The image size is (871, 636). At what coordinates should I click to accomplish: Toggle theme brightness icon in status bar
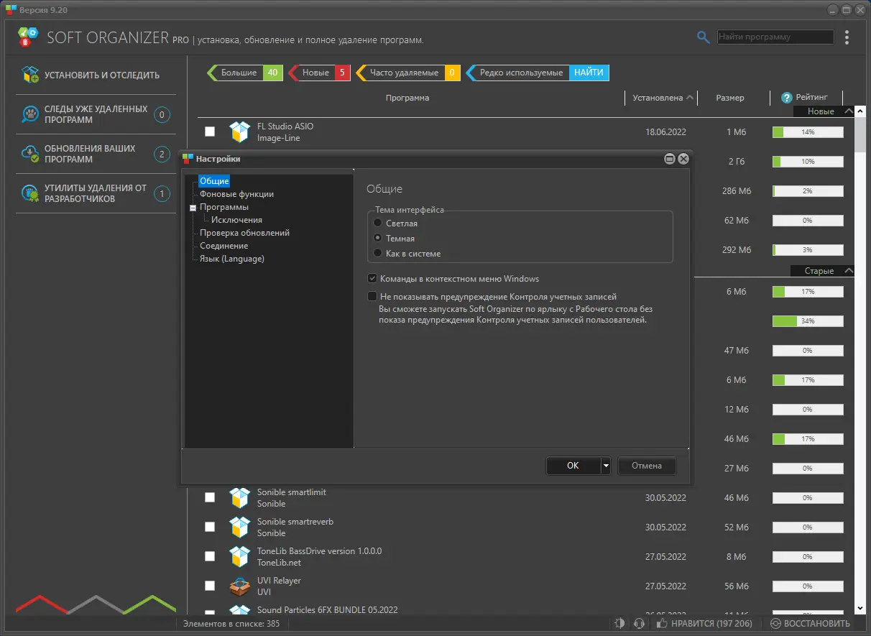620,623
